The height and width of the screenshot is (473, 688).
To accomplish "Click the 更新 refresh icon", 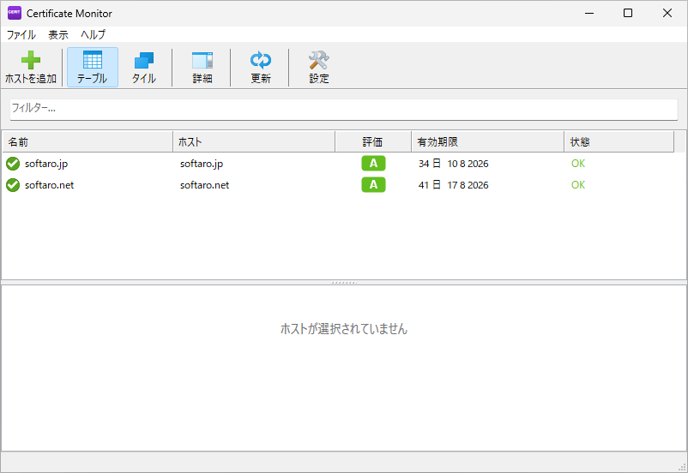I will (261, 61).
